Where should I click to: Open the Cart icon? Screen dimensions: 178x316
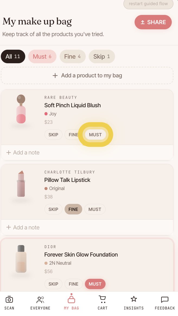[103, 299]
